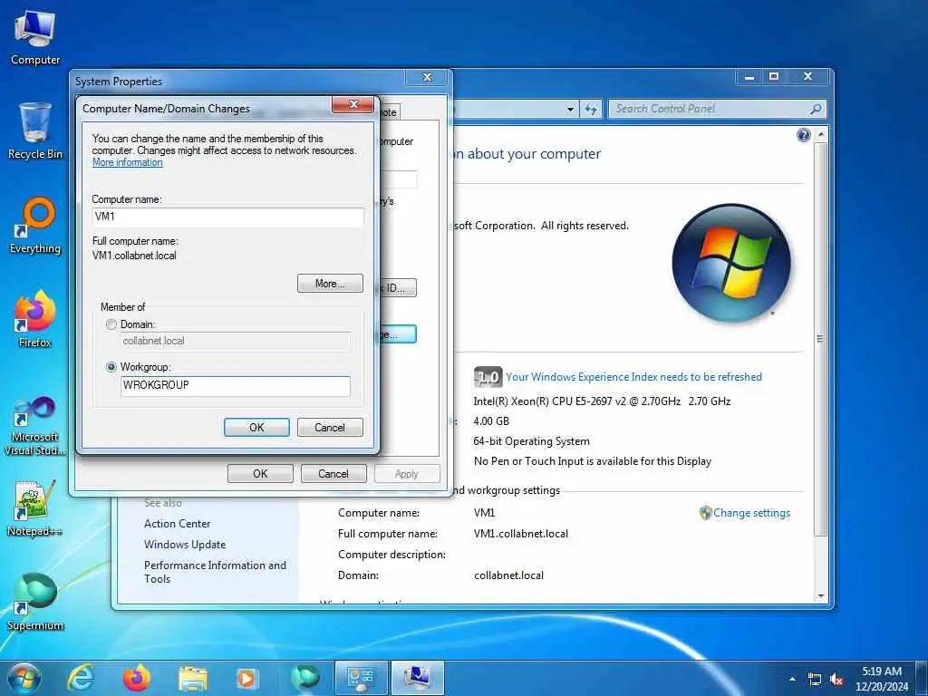Click the Intel Xeon CPU processor text

coord(602,401)
